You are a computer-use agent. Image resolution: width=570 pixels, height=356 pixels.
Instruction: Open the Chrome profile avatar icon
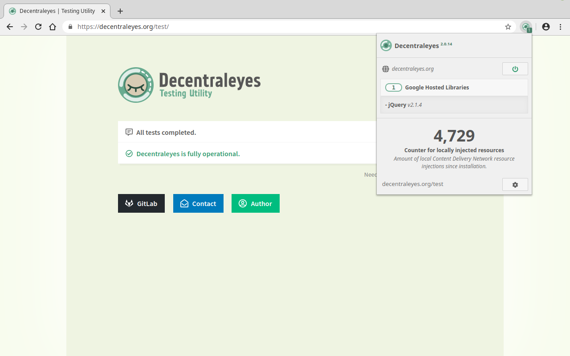(x=546, y=27)
